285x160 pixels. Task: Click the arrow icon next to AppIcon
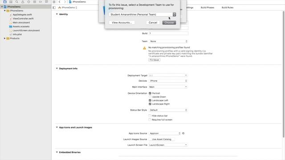click(x=183, y=133)
